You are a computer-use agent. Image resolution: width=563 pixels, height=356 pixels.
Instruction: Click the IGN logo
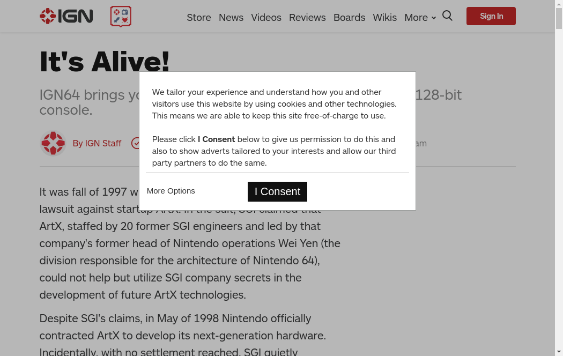coord(66,16)
